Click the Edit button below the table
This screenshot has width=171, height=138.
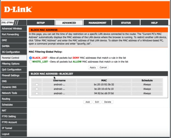pos(97,102)
